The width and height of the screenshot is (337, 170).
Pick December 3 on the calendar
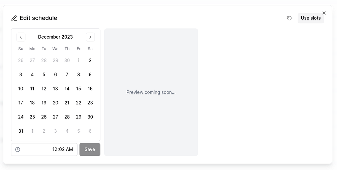click(21, 74)
